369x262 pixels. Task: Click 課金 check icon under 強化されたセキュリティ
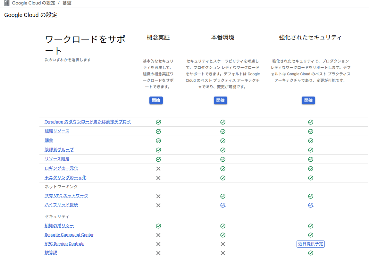311,140
